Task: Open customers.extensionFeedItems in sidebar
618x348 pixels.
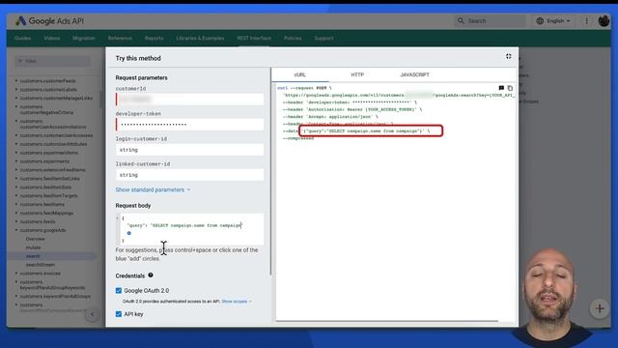Action: click(52, 170)
